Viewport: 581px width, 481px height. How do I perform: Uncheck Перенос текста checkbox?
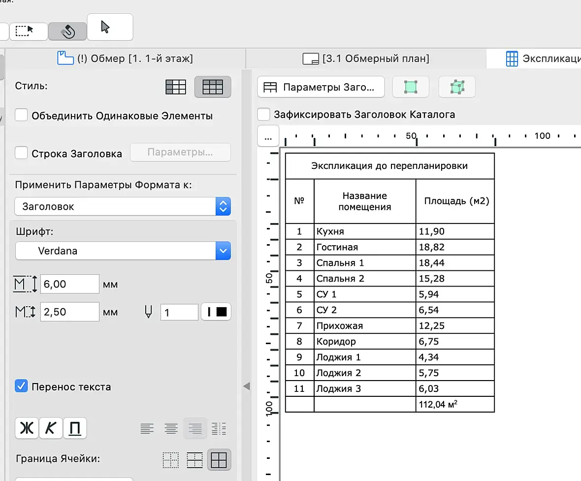click(22, 386)
